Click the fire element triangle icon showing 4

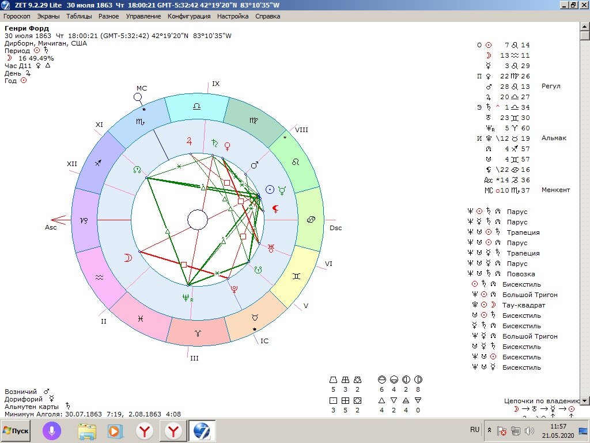click(x=381, y=400)
